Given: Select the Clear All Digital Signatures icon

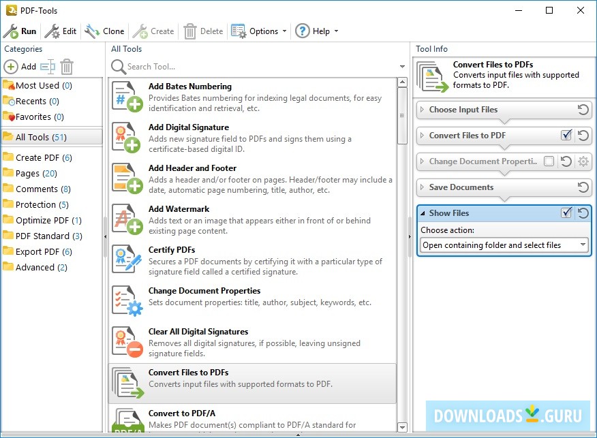Looking at the screenshot, I should 127,342.
